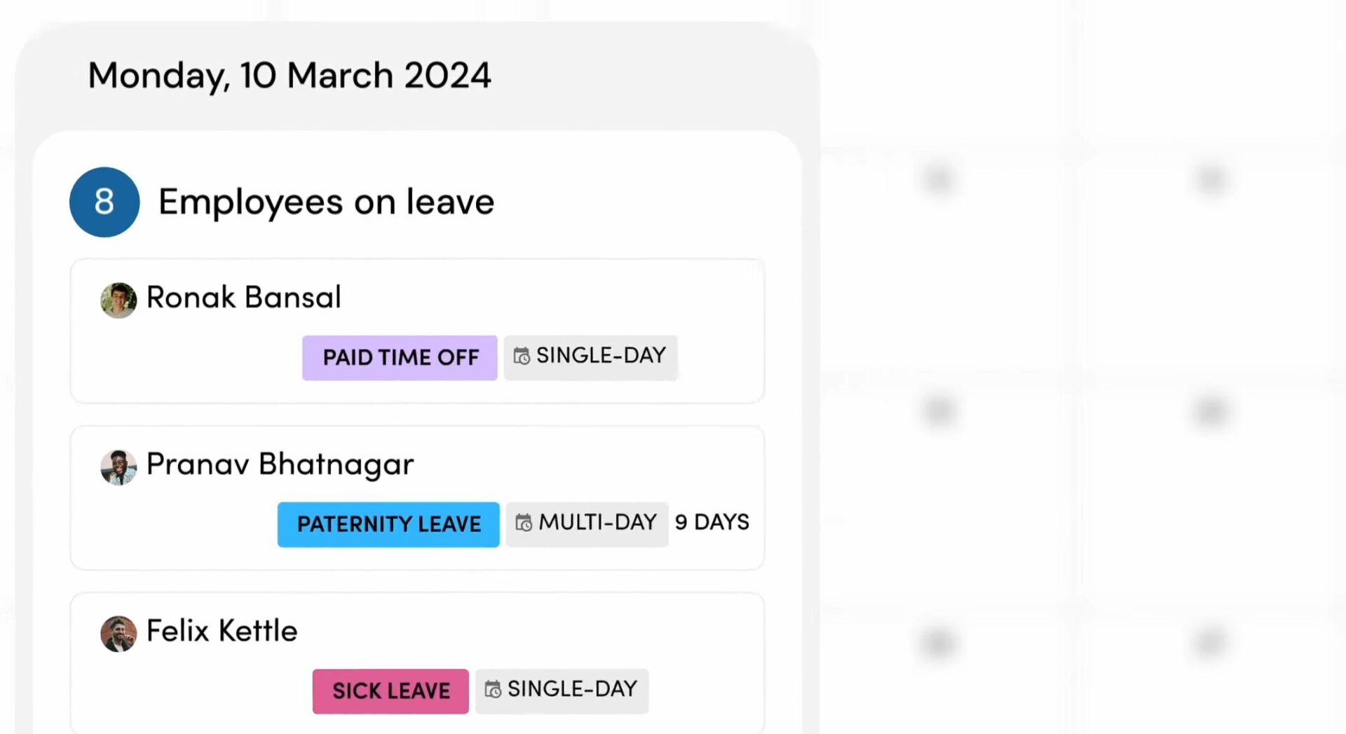Viewport: 1346px width, 734px height.
Task: Select the purple Paid Time Off tag
Action: point(400,358)
